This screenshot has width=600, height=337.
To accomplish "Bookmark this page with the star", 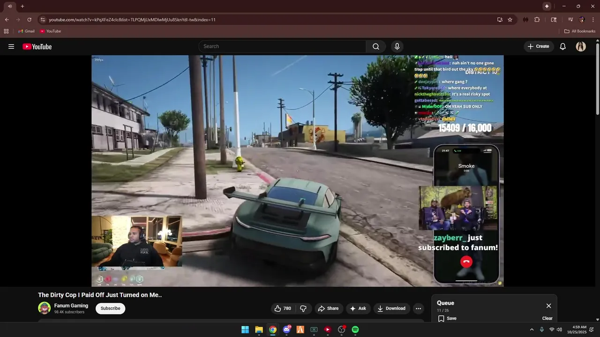I will coord(510,20).
